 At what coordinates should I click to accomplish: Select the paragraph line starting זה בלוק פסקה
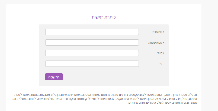105,95
